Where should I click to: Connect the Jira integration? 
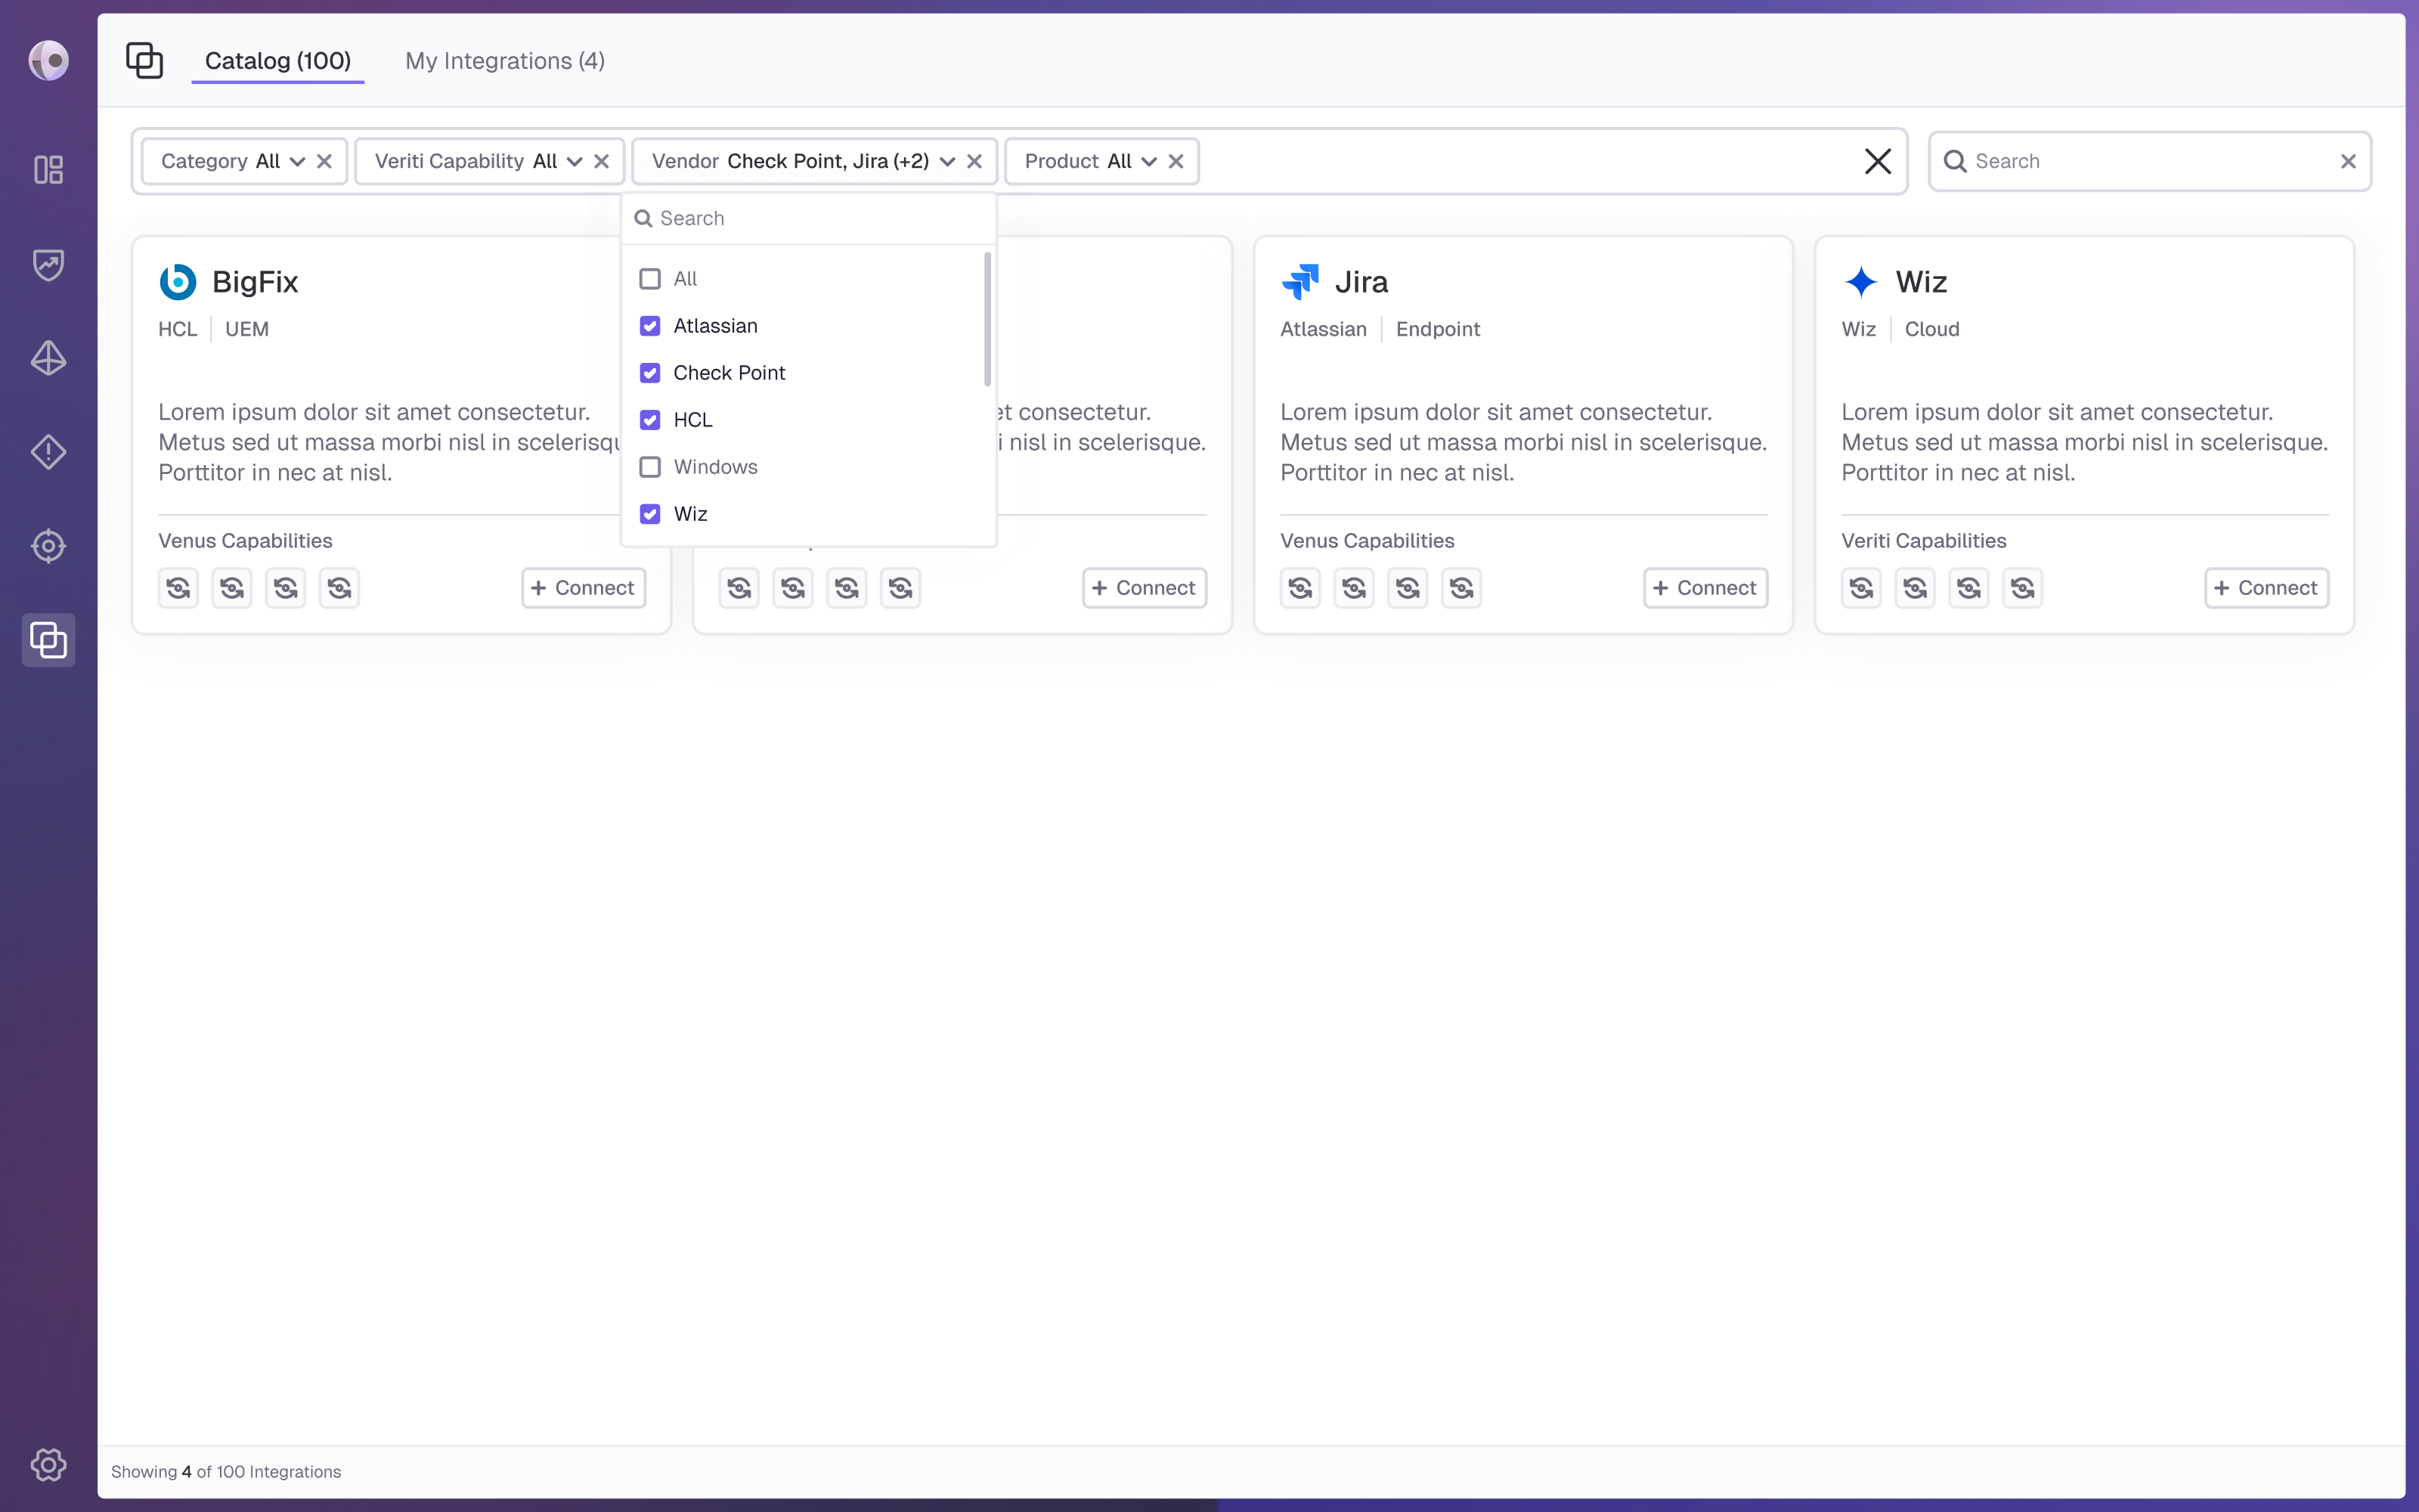click(1705, 588)
